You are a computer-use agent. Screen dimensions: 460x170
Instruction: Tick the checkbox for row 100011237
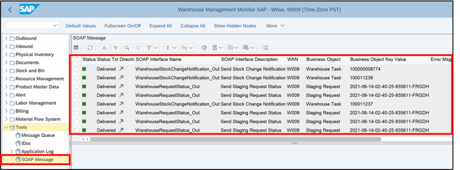pos(77,104)
